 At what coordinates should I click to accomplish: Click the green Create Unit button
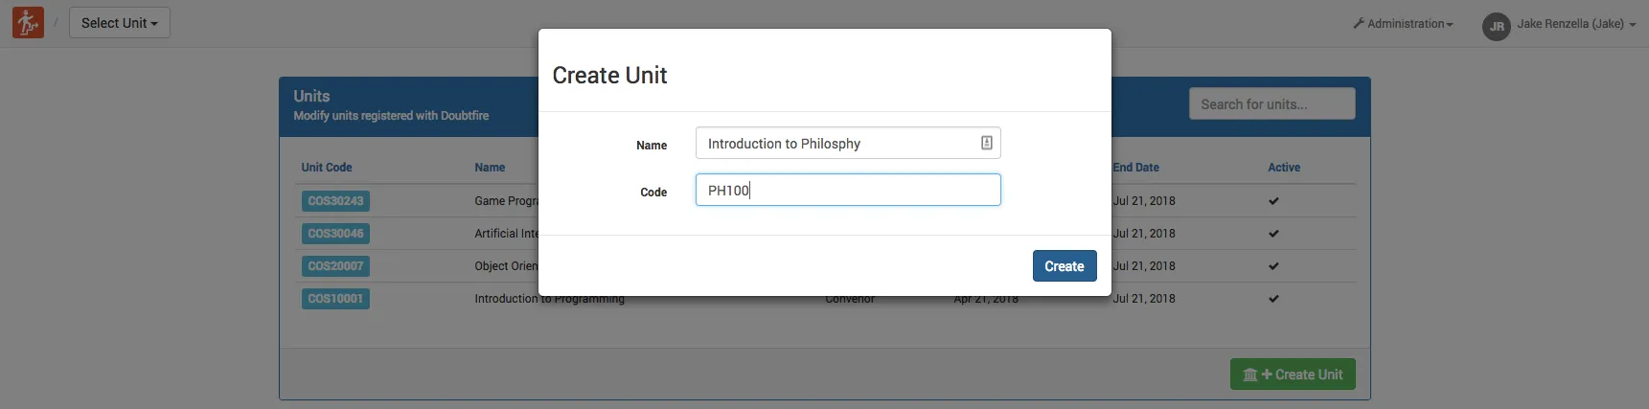tap(1293, 375)
